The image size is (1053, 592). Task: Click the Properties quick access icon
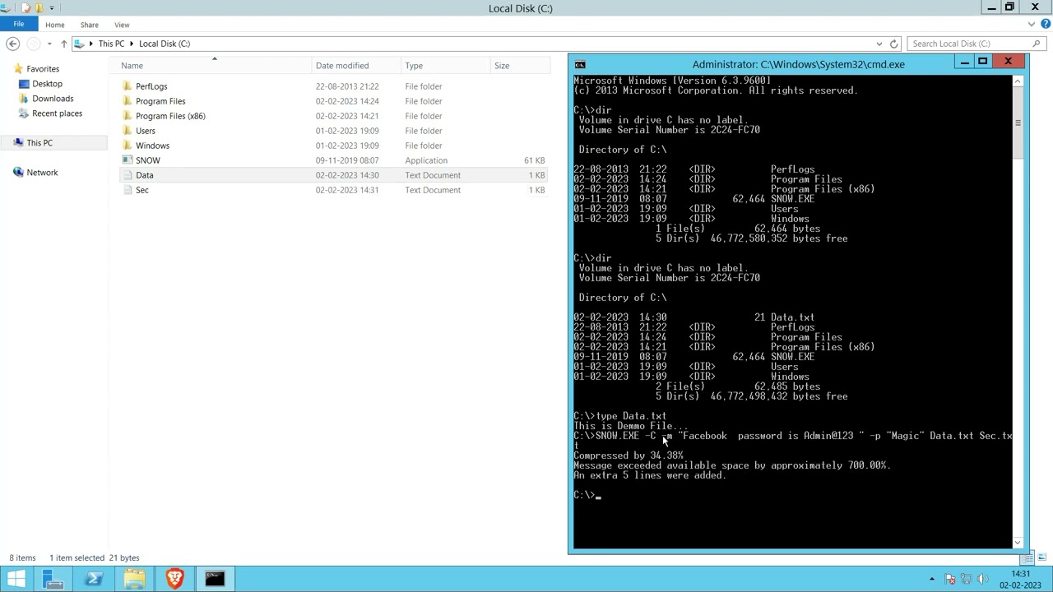click(x=26, y=8)
